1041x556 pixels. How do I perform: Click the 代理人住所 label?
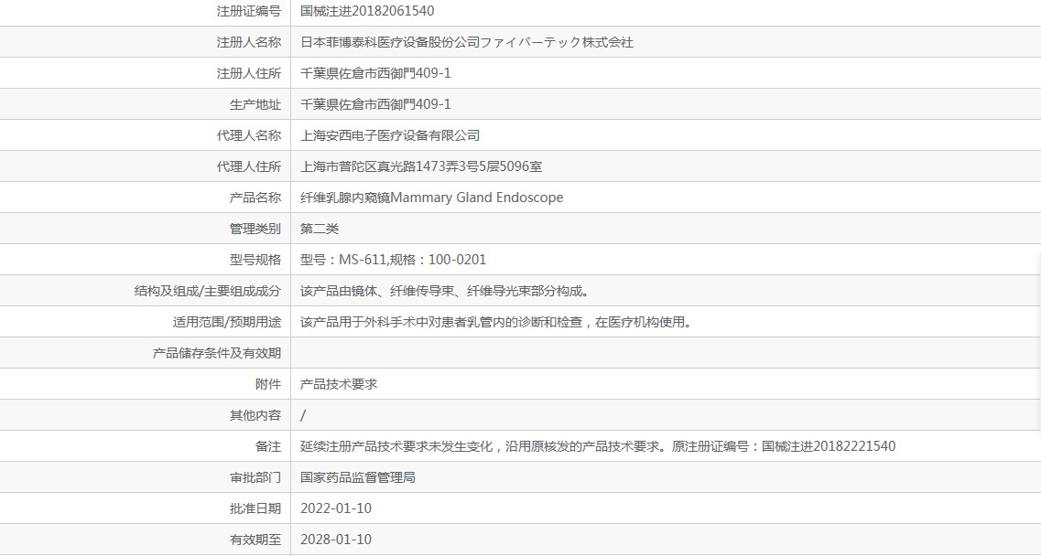click(249, 166)
